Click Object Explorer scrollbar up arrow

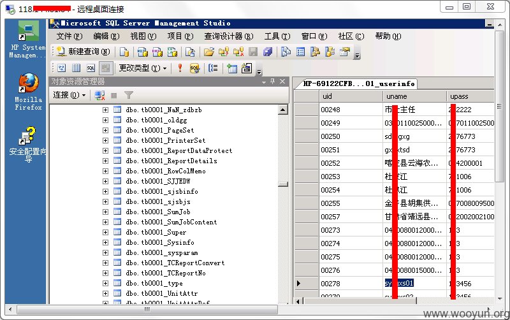coord(283,110)
